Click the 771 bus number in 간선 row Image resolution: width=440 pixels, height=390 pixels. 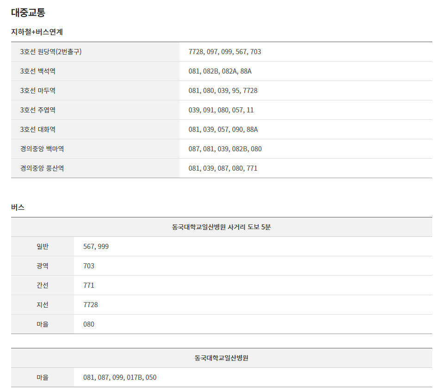(89, 285)
